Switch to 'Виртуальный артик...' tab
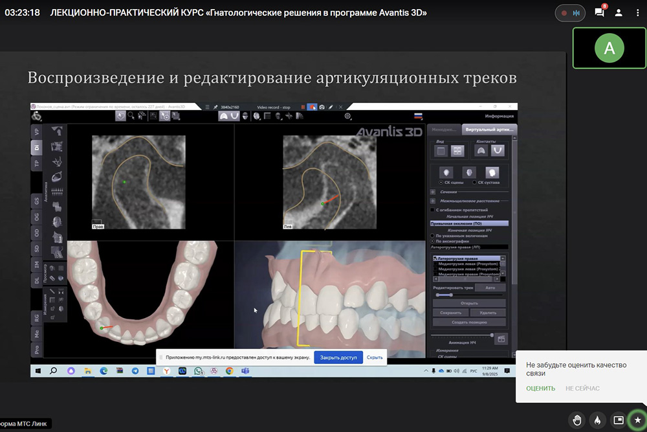 [490, 130]
